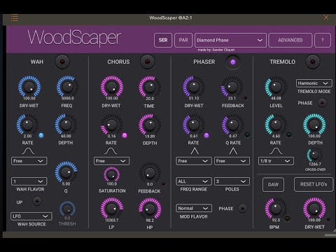Click the RESET LFO's button
This screenshot has width=336, height=252.
click(314, 184)
